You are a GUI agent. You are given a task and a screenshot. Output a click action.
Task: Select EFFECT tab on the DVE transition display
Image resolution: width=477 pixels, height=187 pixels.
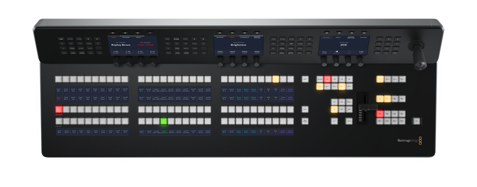pos(338,37)
